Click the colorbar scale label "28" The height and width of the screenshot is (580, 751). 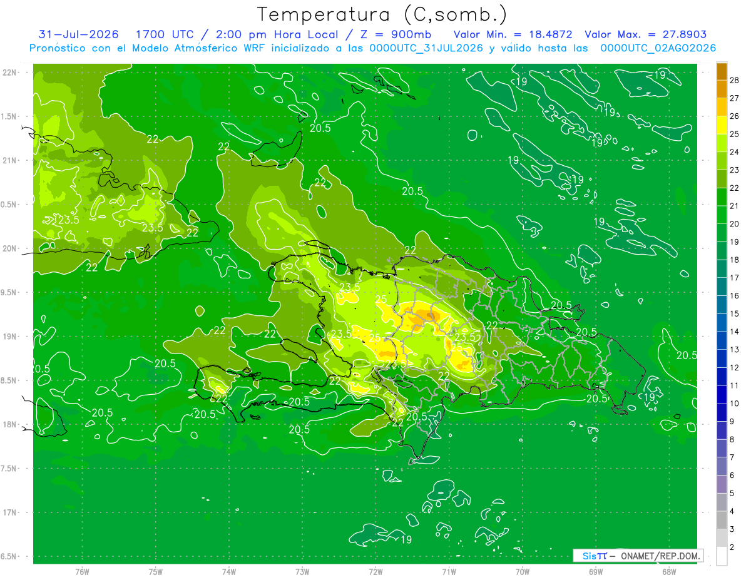tap(735, 79)
